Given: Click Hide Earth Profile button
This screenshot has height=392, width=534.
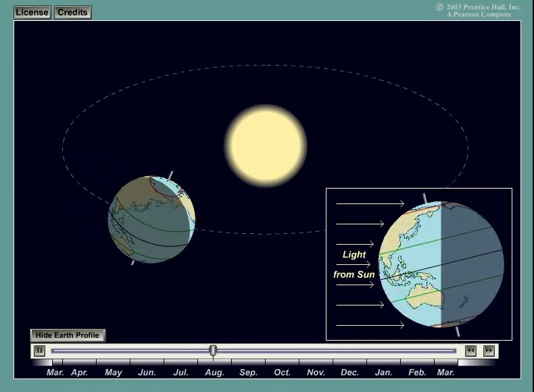Looking at the screenshot, I should pyautogui.click(x=68, y=335).
